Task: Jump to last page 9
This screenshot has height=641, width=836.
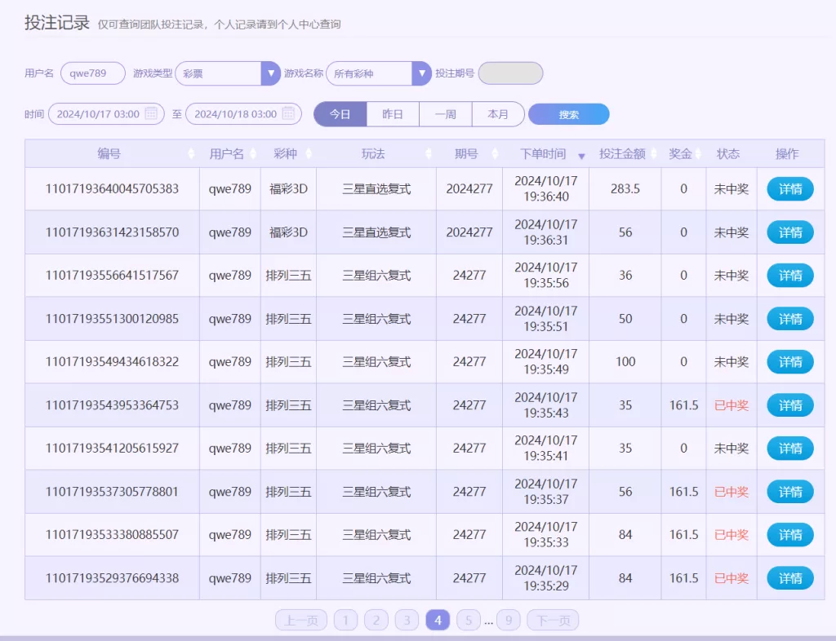Action: (509, 621)
